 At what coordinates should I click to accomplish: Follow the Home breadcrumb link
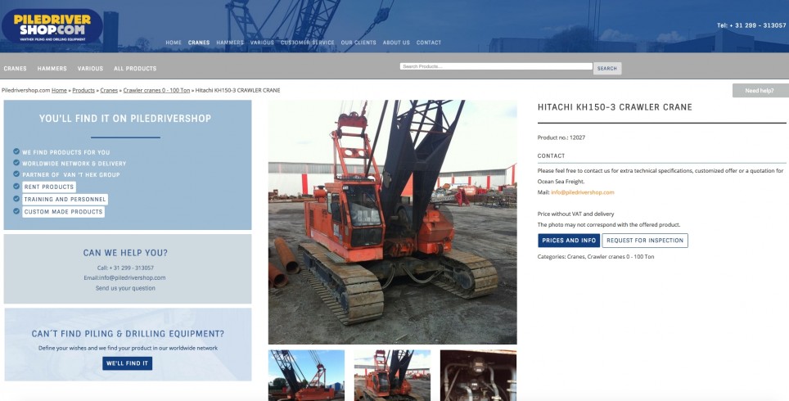(59, 91)
